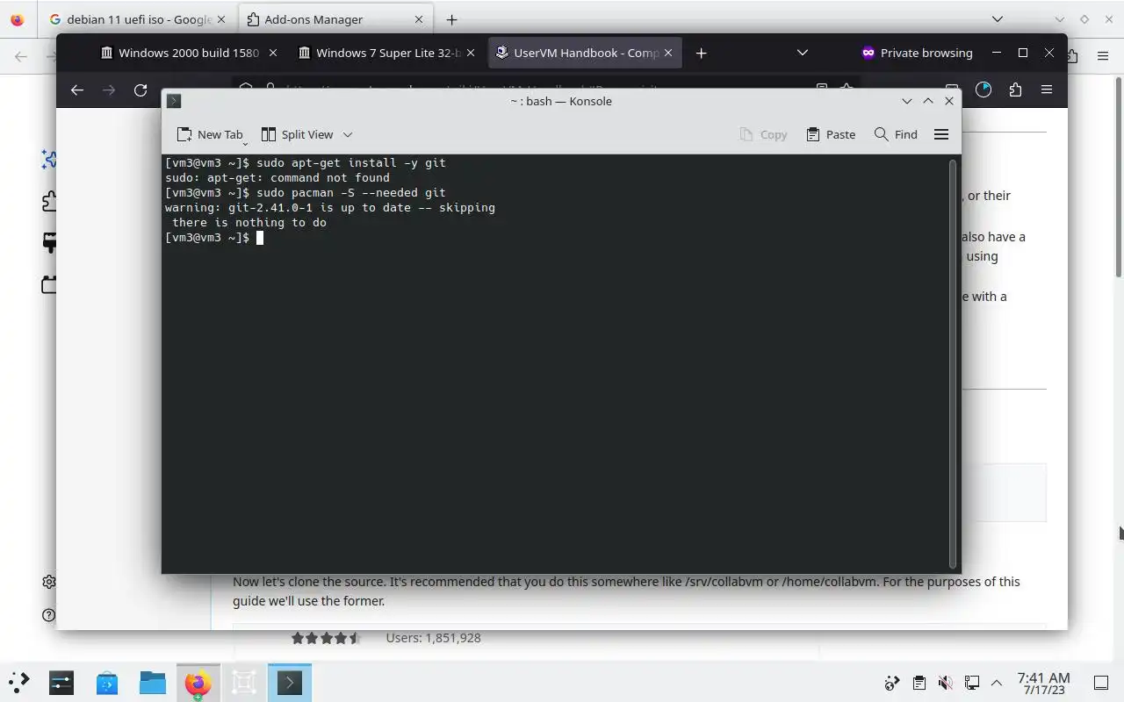Click 'sudo: apt-get: command not found' line
The width and height of the screenshot is (1124, 702).
coord(277,178)
